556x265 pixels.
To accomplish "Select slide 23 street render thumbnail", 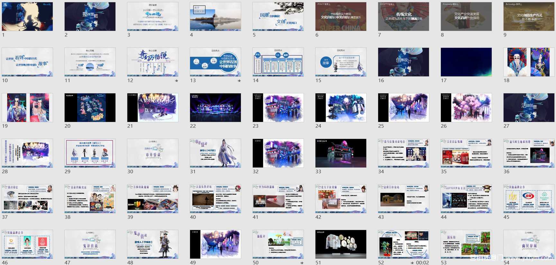I will click(278, 107).
